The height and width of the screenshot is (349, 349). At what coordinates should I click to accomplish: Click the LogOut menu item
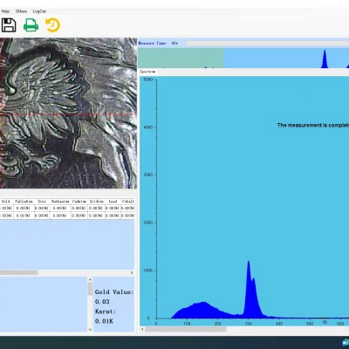[x=39, y=11]
